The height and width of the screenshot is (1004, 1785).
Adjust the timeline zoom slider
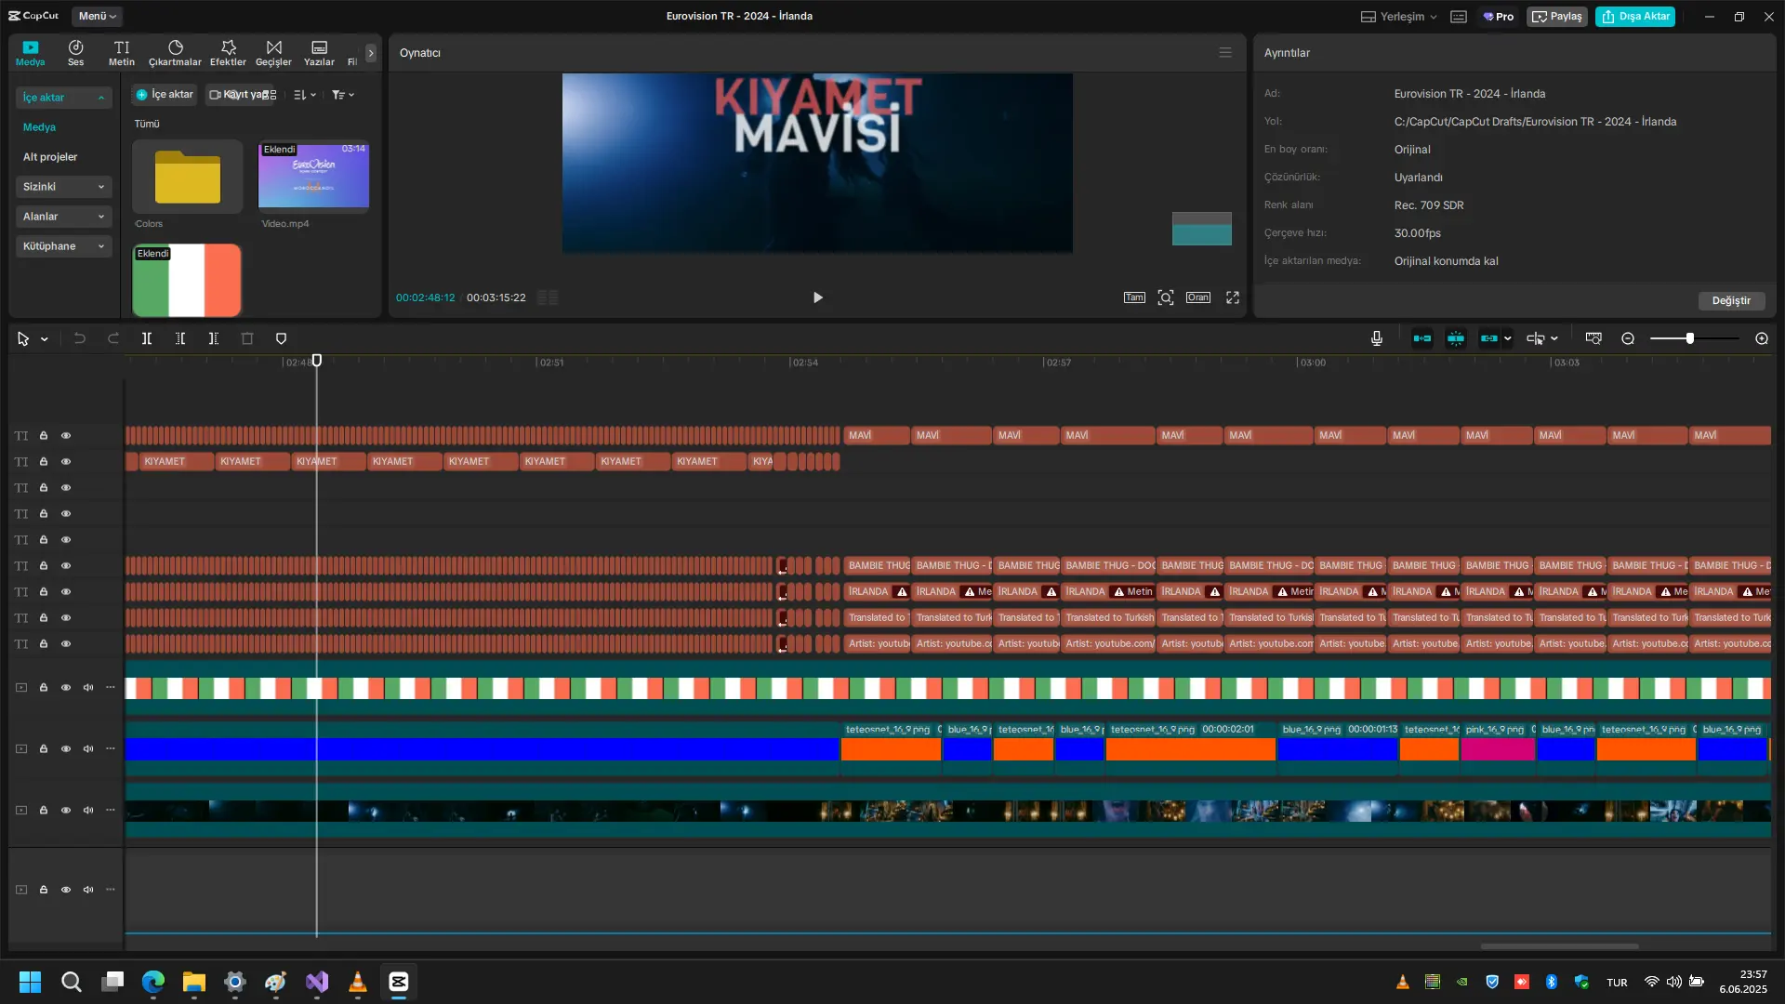point(1690,339)
